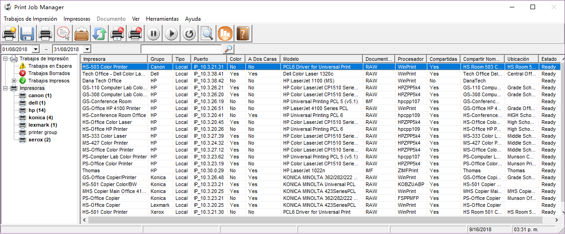Collapse the Trabajos de Impresión tree node
Screen dimensions: 565x234
point(5,59)
